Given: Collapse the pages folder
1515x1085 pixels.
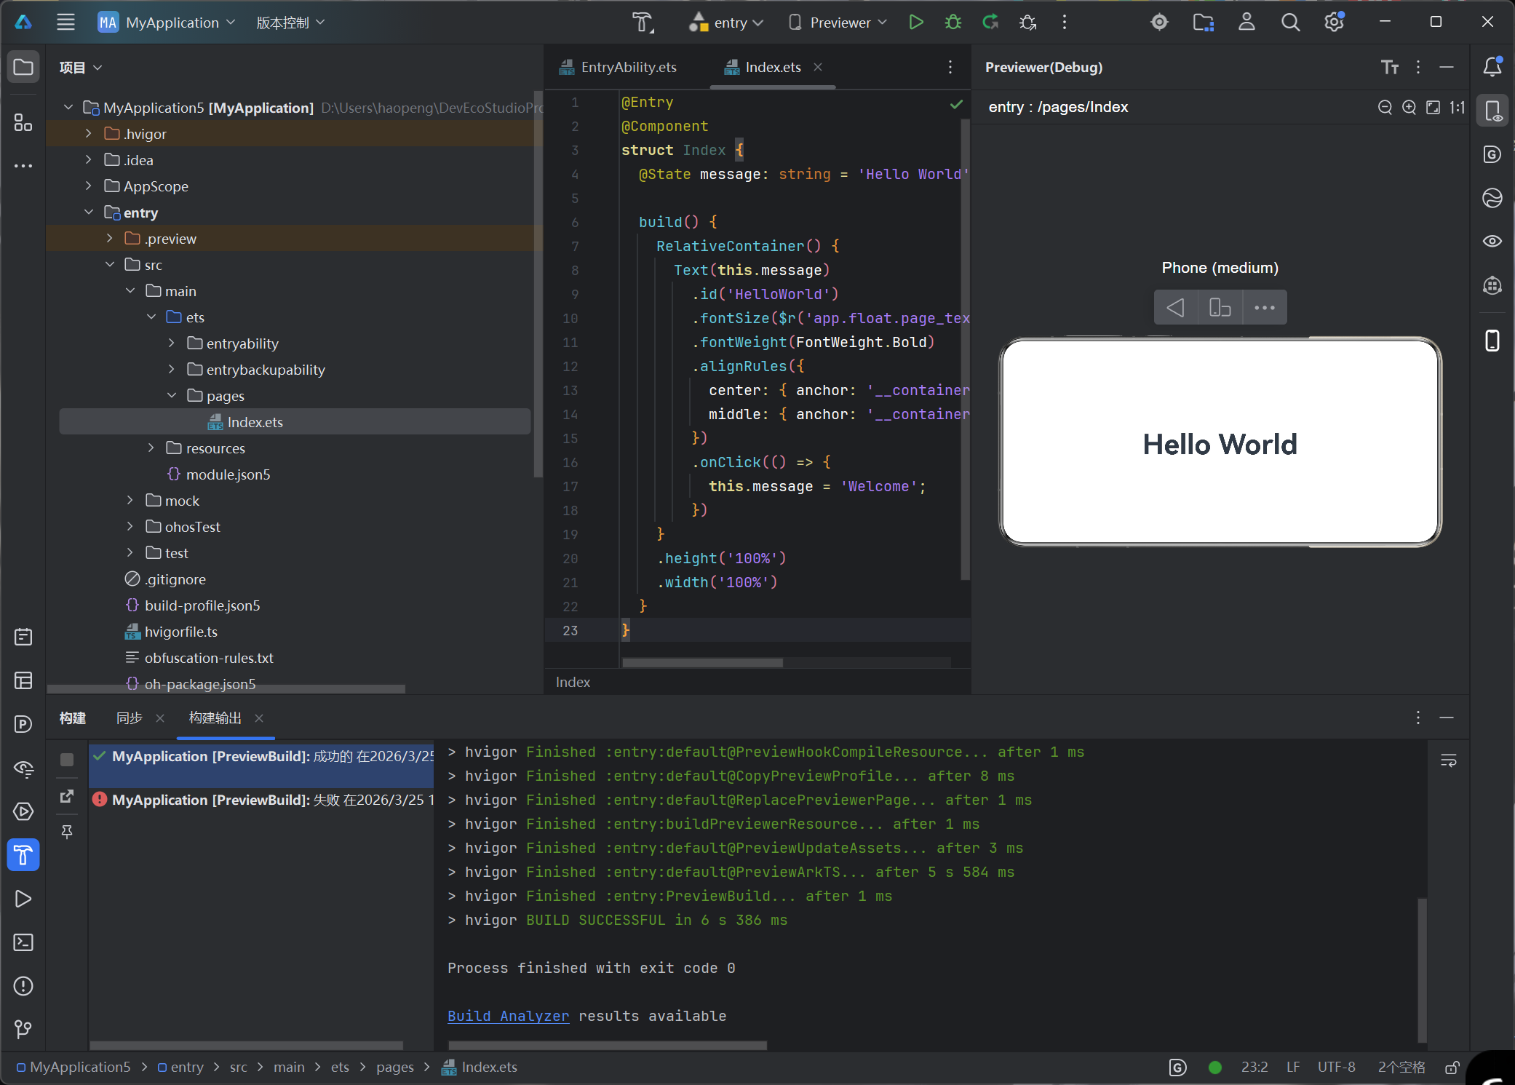Looking at the screenshot, I should (172, 396).
